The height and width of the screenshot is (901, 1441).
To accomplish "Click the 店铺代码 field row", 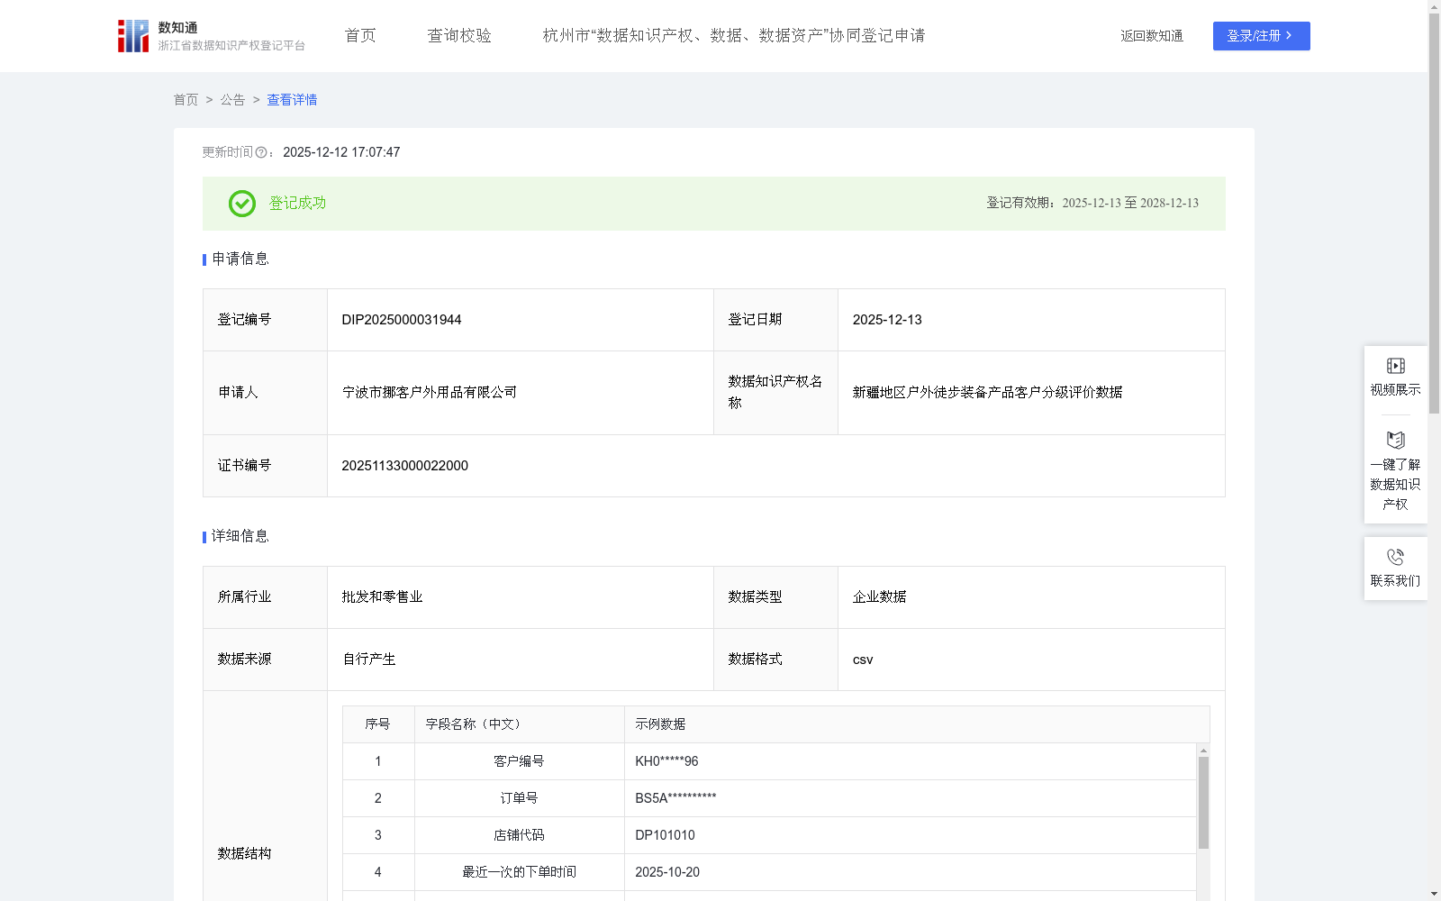I will coord(770,835).
